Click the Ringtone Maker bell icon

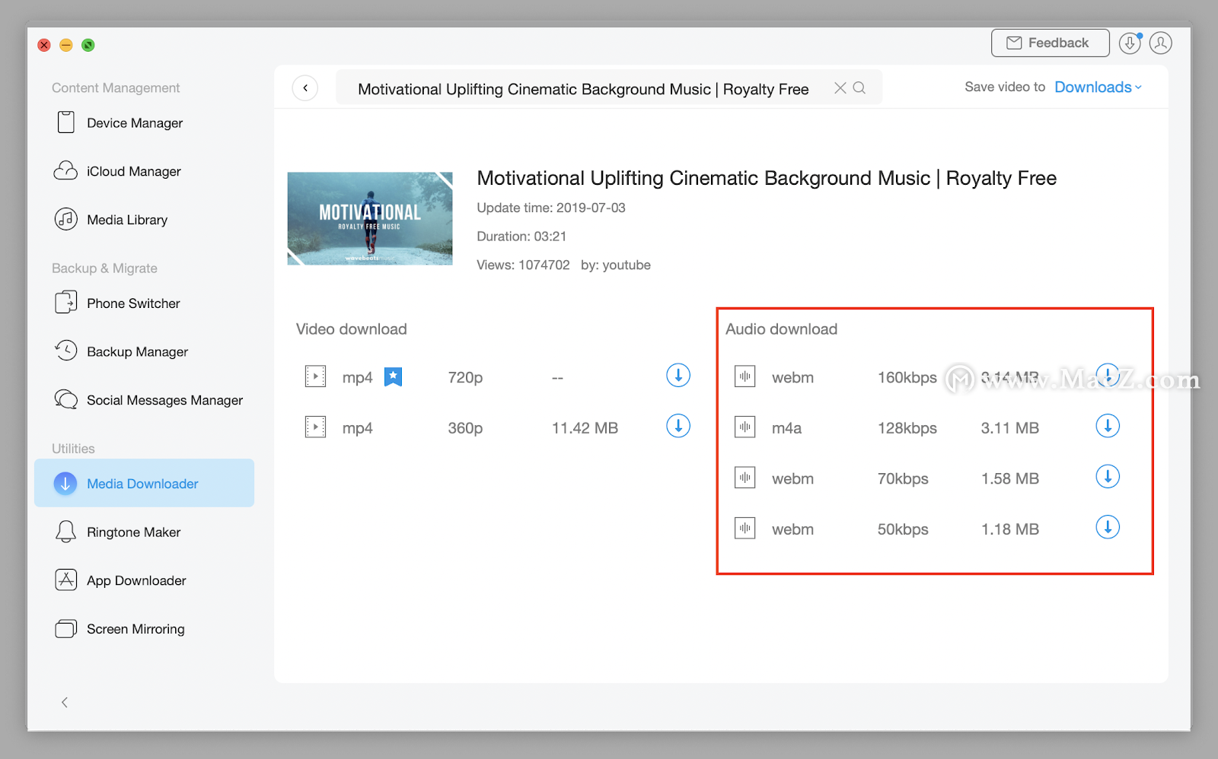[x=66, y=531]
